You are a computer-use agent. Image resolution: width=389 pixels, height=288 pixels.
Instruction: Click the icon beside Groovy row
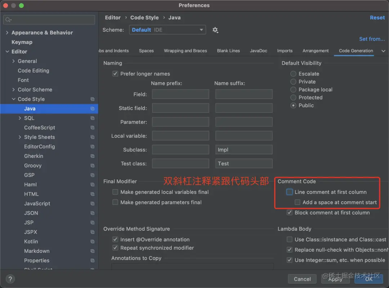[93, 166]
